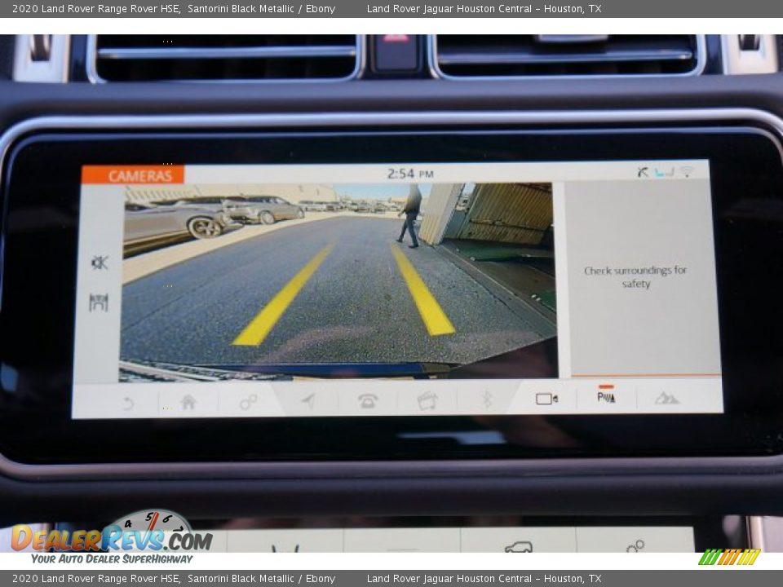Click the DealerRevs.com logo
The image size is (783, 587).
click(x=111, y=539)
